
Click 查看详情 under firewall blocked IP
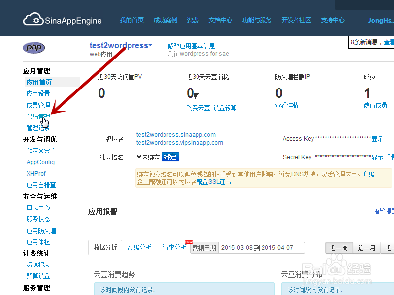pos(287,105)
